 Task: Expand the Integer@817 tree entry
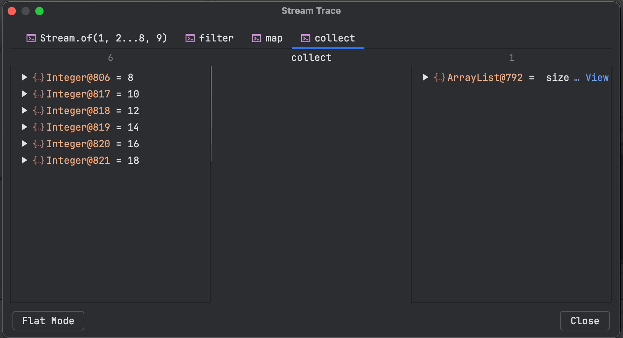pyautogui.click(x=25, y=94)
